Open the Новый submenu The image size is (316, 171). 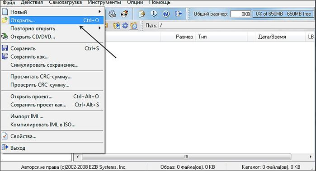[52, 12]
